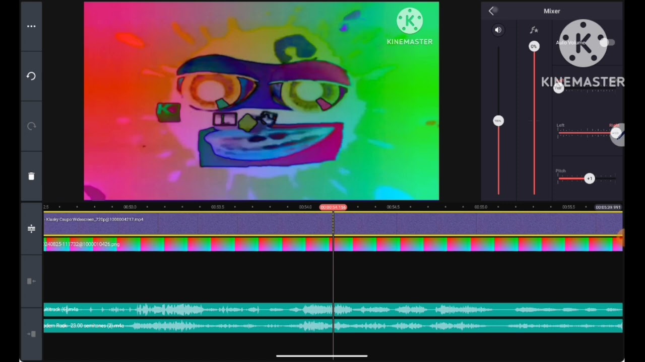Viewport: 645px width, 362px height.
Task: Click the 00:55.0 mark on the ruler
Action: [x=481, y=207]
